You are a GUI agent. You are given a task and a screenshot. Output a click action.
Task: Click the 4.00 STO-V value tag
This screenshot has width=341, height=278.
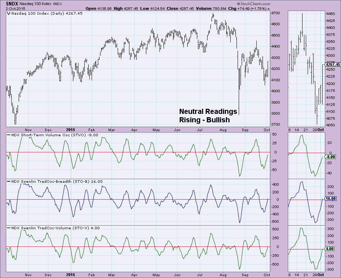(x=330, y=249)
